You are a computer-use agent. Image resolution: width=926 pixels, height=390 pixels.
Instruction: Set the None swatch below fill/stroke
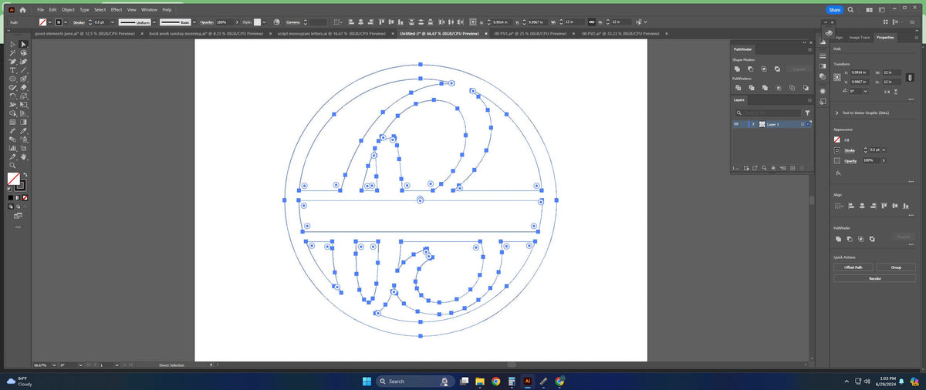tap(25, 197)
